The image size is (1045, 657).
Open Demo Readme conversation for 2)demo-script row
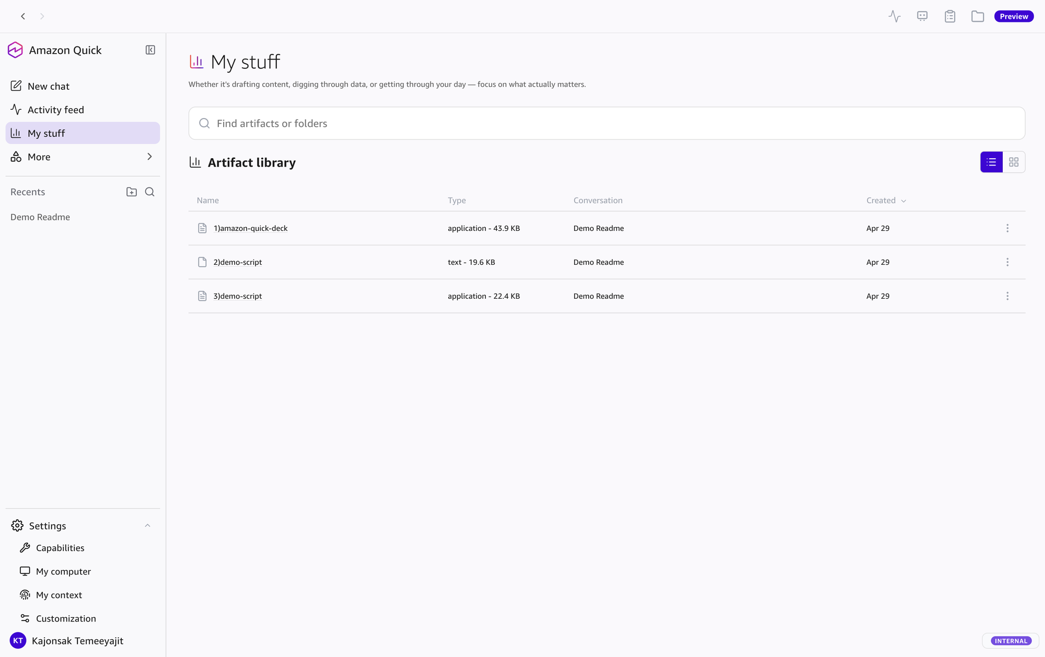point(598,262)
